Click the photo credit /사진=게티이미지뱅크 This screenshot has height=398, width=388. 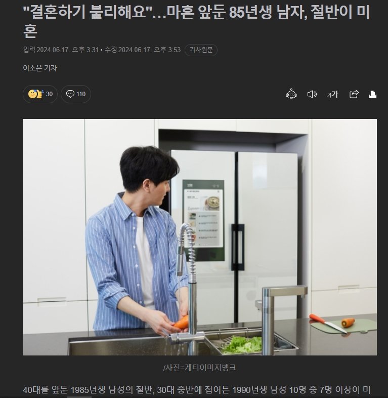pyautogui.click(x=200, y=368)
